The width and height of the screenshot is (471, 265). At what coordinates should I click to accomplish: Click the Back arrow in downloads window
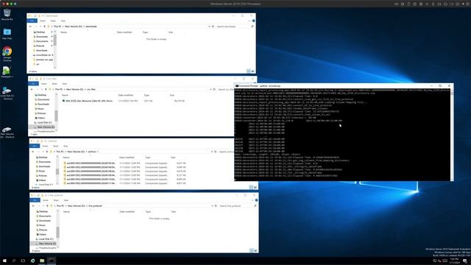[31, 26]
